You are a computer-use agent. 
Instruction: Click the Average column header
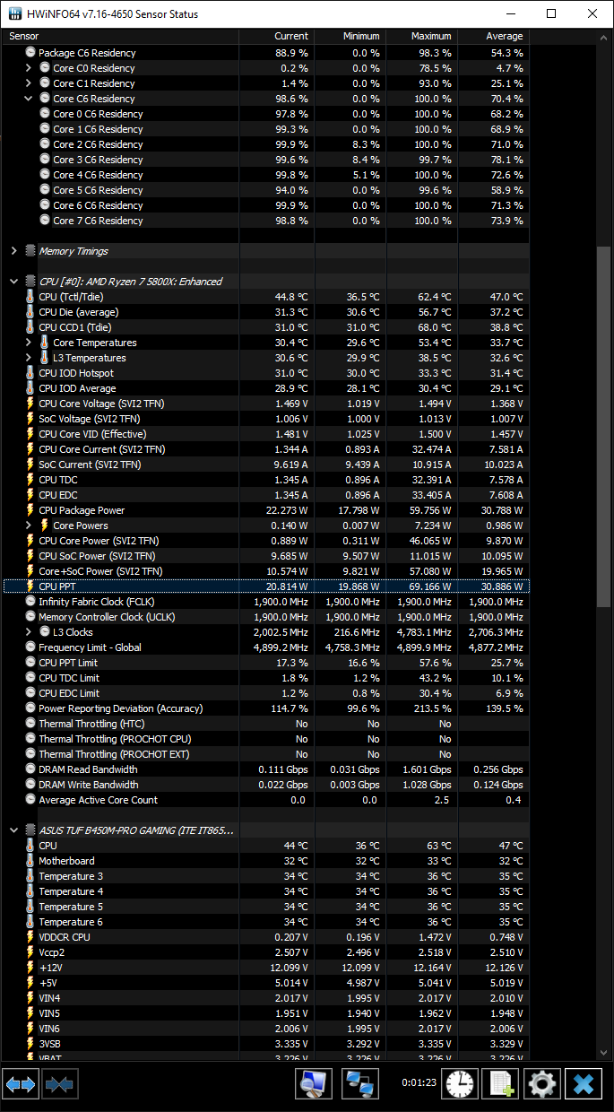493,36
